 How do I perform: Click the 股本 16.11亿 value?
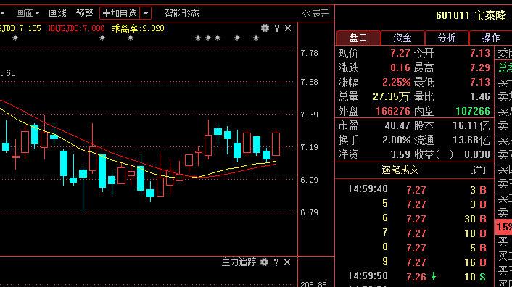(x=471, y=125)
